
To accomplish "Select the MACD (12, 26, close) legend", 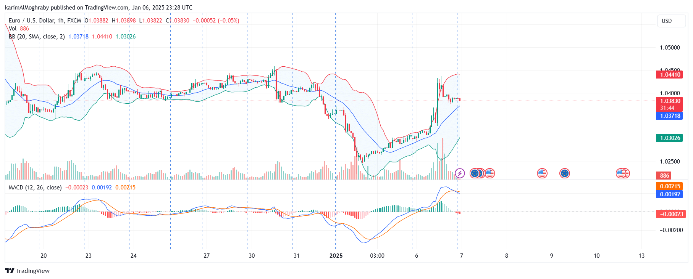I will 35,188.
